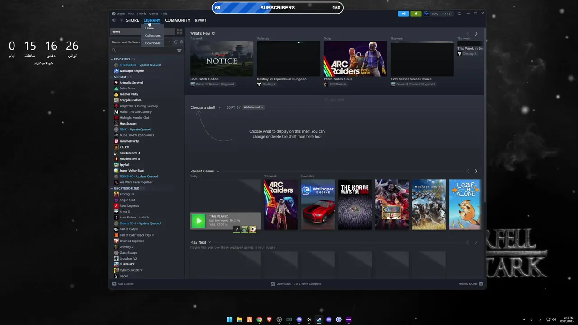Open advanced library filter options icon
578x325 pixels.
(x=179, y=51)
